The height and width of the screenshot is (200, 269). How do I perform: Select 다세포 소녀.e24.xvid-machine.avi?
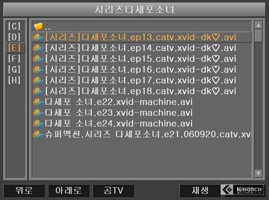pyautogui.click(x=141, y=123)
